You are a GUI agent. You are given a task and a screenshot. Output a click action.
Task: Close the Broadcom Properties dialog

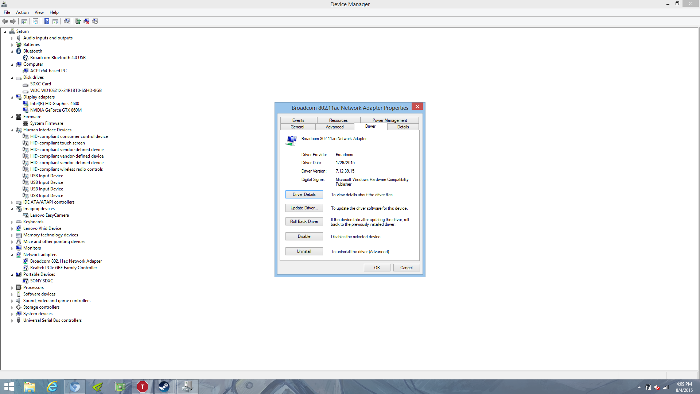(417, 106)
